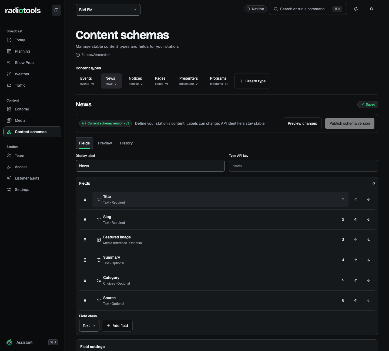
Task: Move Slug field down
Action: 369,220
